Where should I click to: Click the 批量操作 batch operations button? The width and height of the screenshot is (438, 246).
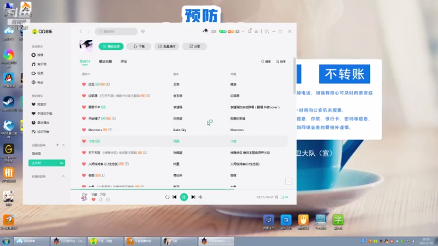point(167,46)
